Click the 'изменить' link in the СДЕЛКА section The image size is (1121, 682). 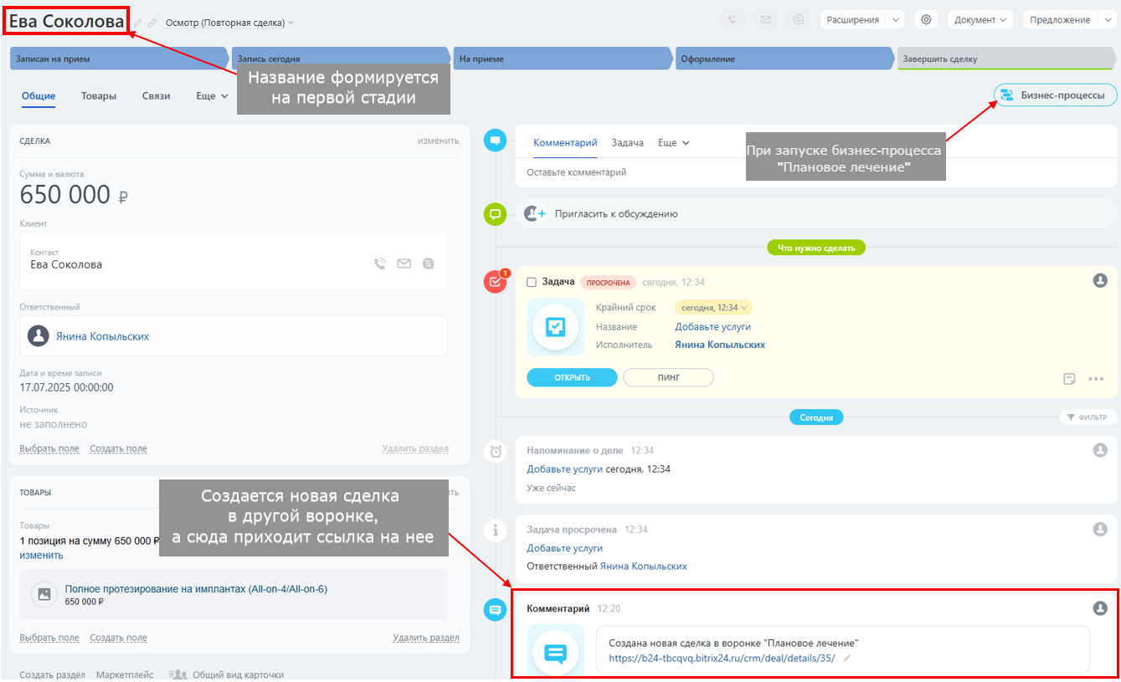click(x=438, y=141)
